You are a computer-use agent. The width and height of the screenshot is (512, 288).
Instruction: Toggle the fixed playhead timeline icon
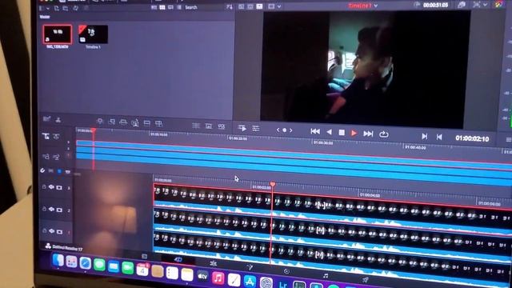[57, 137]
